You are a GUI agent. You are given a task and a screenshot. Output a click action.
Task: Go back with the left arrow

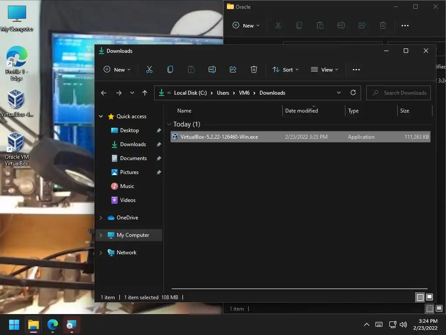tap(104, 93)
